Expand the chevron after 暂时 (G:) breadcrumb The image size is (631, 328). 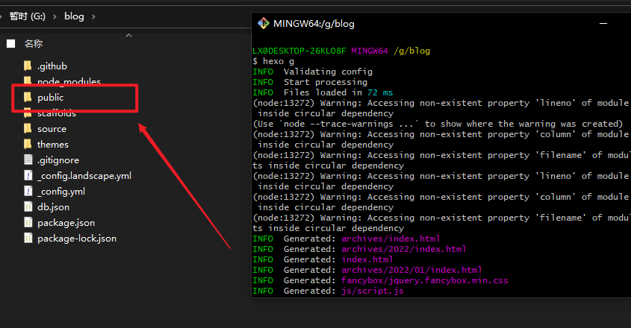click(55, 16)
